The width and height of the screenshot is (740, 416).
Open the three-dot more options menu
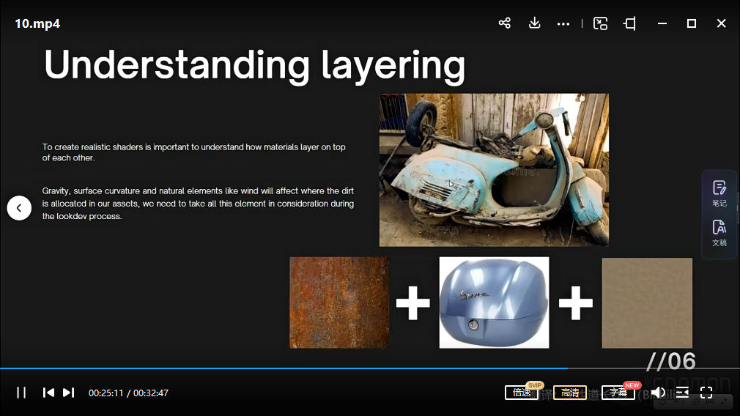point(563,23)
